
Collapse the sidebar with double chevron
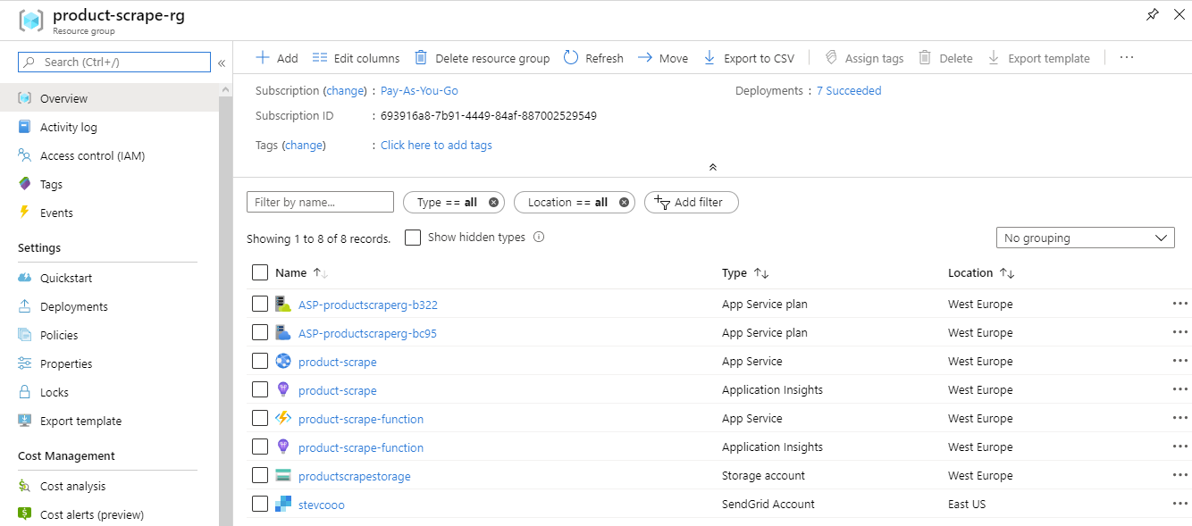[222, 63]
